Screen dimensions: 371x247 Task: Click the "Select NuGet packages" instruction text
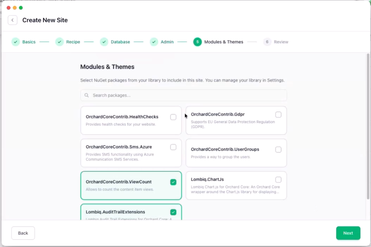182,80
